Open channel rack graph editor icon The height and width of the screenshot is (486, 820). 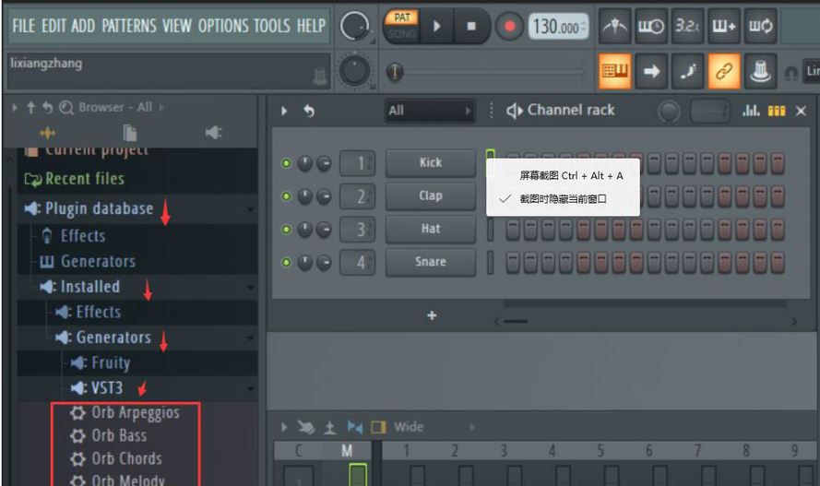pyautogui.click(x=751, y=111)
